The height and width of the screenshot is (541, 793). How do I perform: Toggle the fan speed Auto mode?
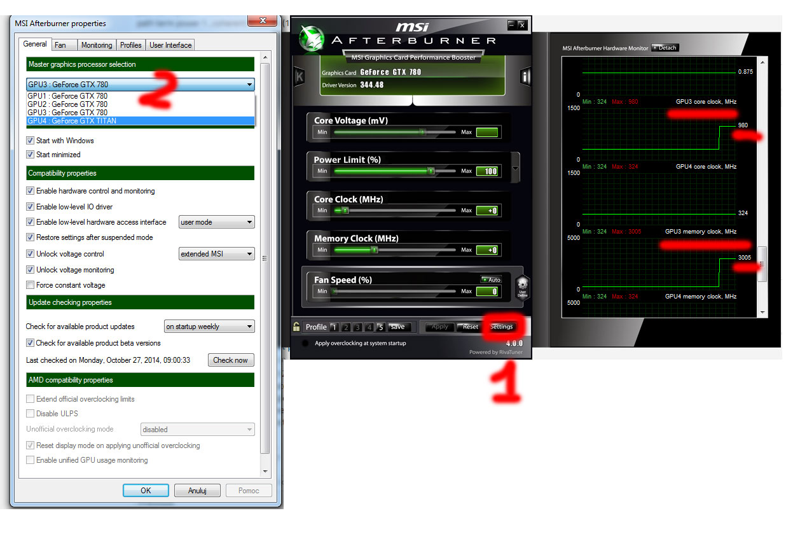(x=491, y=279)
